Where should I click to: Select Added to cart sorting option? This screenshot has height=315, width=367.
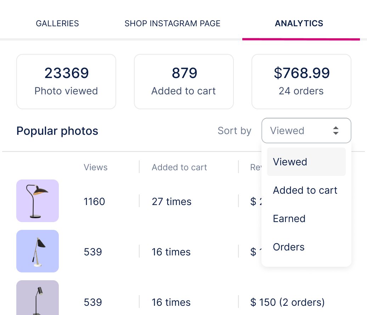point(305,190)
